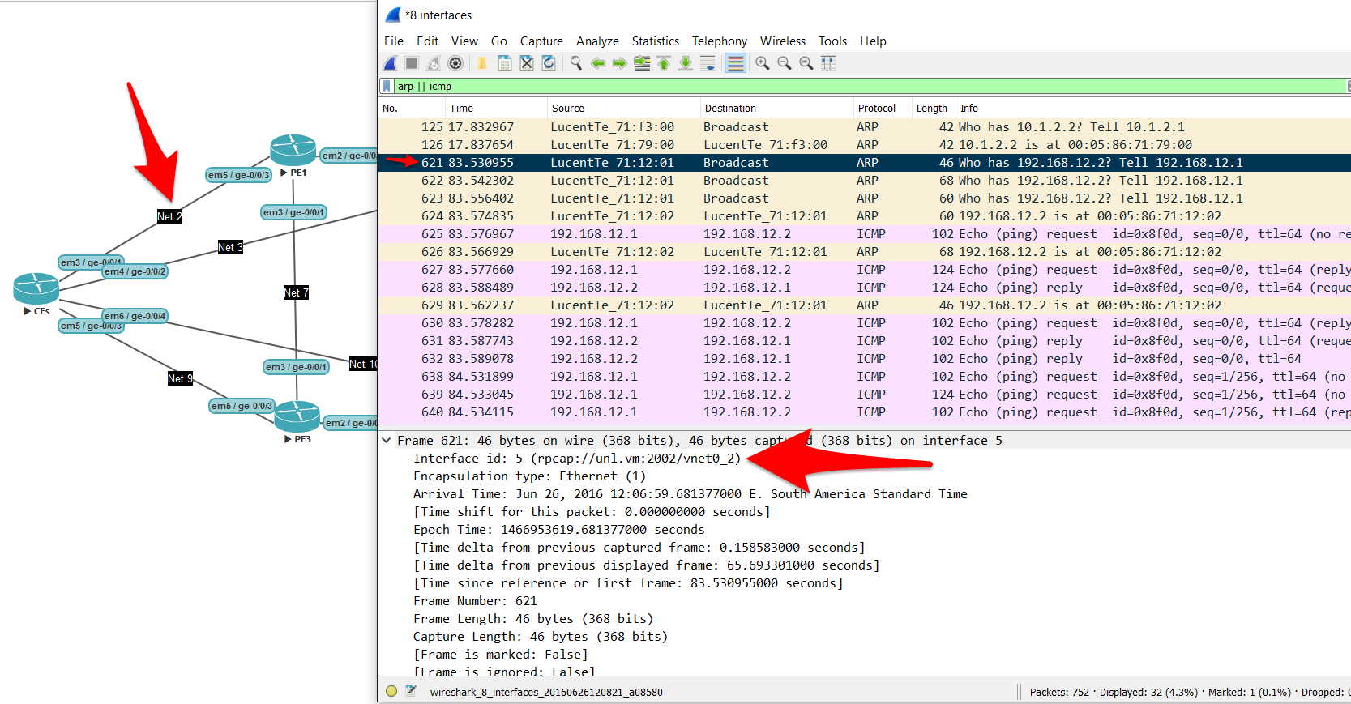Image resolution: width=1351 pixels, height=704 pixels.
Task: Jump to first packet toolbar icon
Action: click(664, 63)
